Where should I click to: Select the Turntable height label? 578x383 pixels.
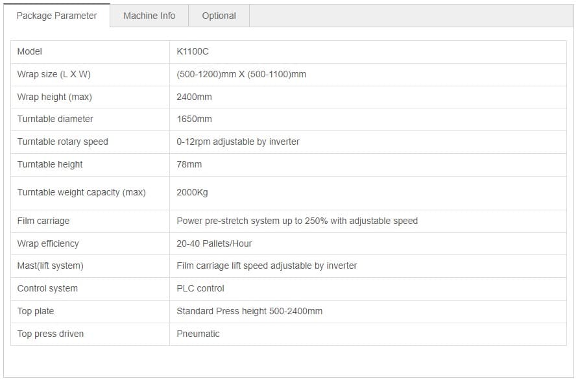pyautogui.click(x=50, y=164)
